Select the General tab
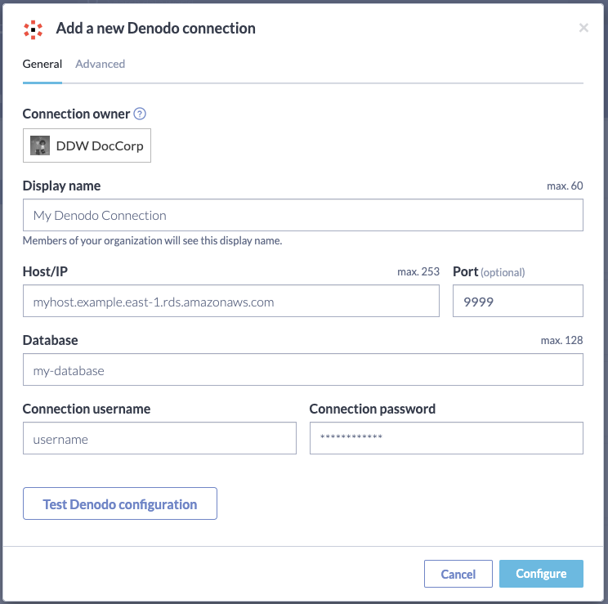The height and width of the screenshot is (604, 608). pos(42,64)
